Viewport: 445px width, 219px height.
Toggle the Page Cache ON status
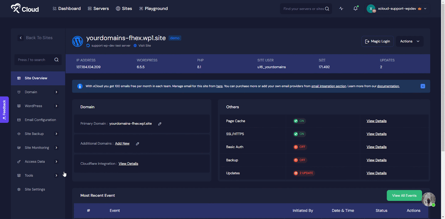299,121
